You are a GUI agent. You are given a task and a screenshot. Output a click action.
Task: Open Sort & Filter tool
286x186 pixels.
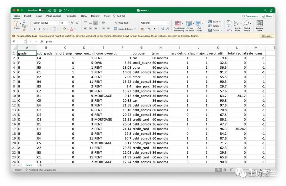(237, 26)
